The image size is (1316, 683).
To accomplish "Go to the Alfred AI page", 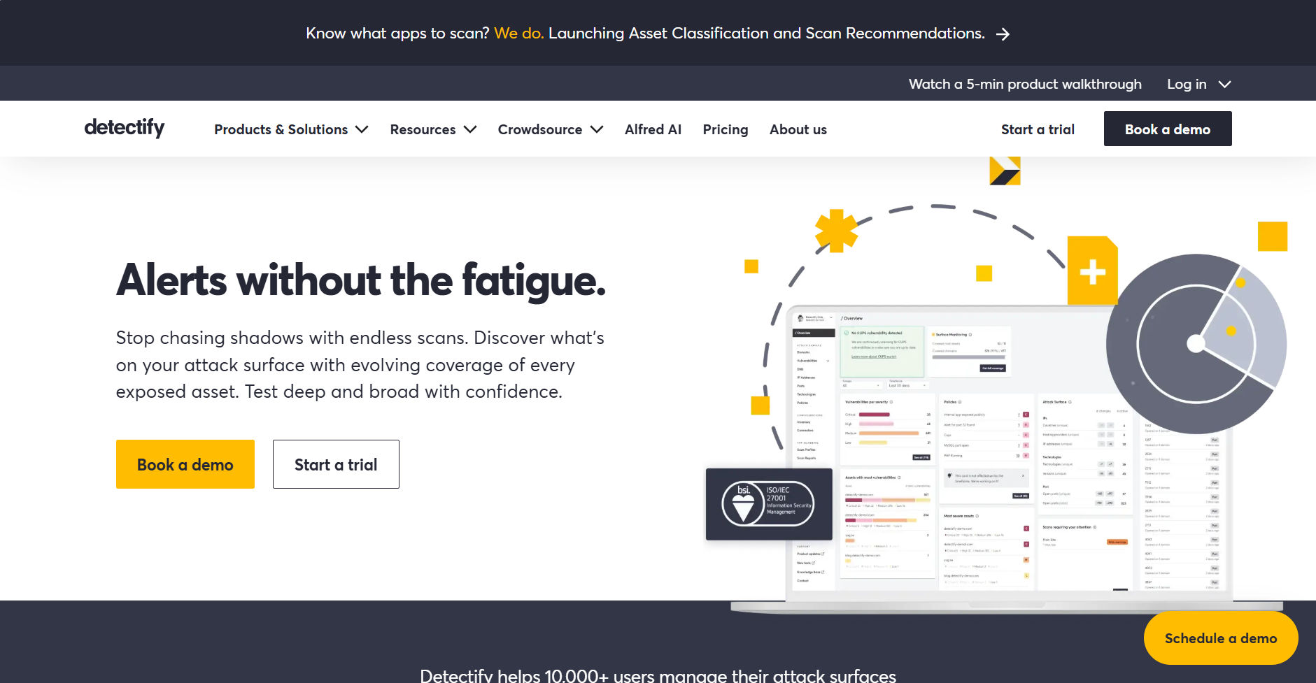I will [653, 129].
